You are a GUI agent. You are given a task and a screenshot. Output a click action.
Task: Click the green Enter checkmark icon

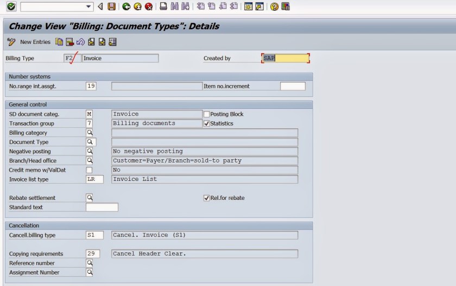click(x=11, y=6)
